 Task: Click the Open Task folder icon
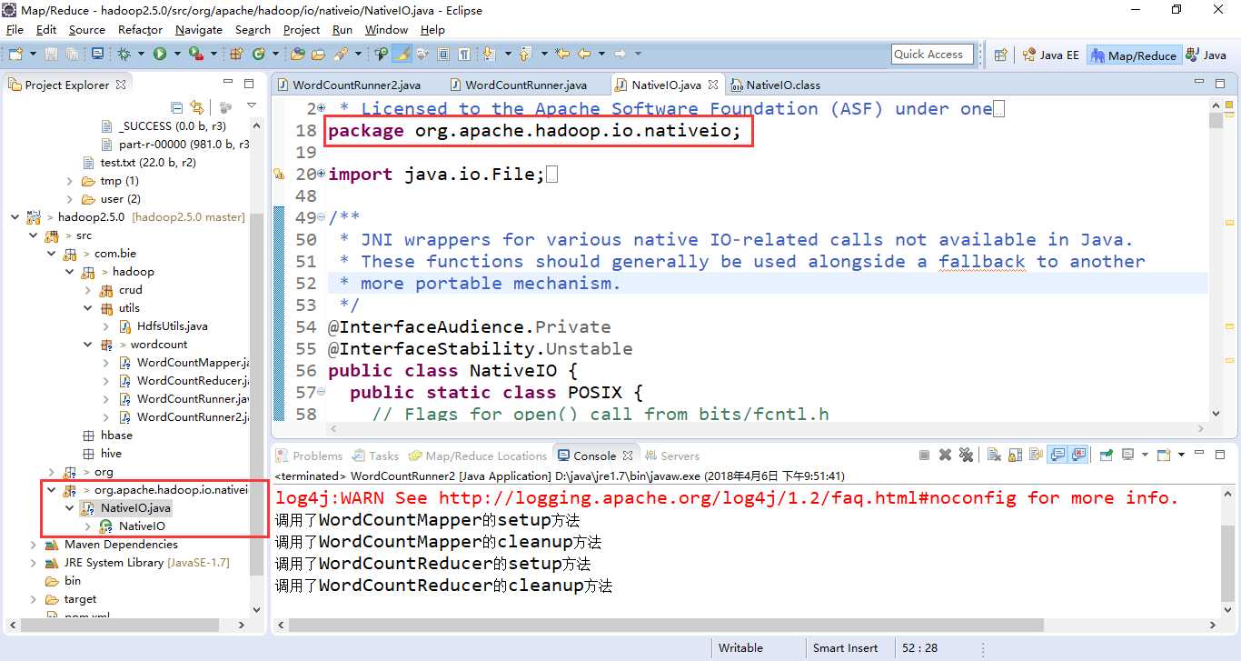point(319,55)
